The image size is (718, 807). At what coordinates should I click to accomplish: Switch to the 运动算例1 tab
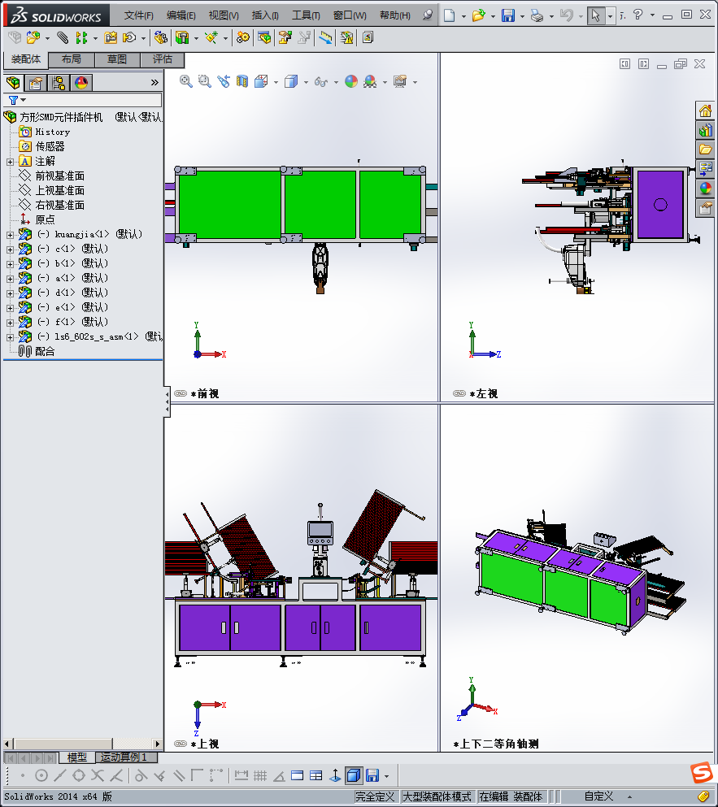[125, 757]
